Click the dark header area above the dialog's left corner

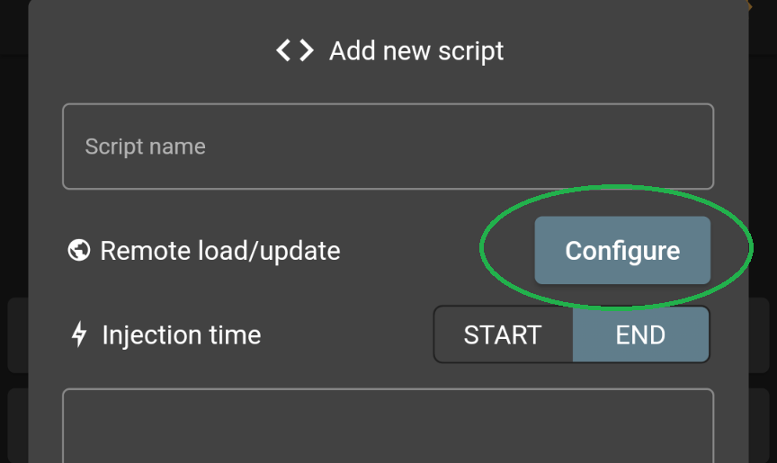click(13, 25)
